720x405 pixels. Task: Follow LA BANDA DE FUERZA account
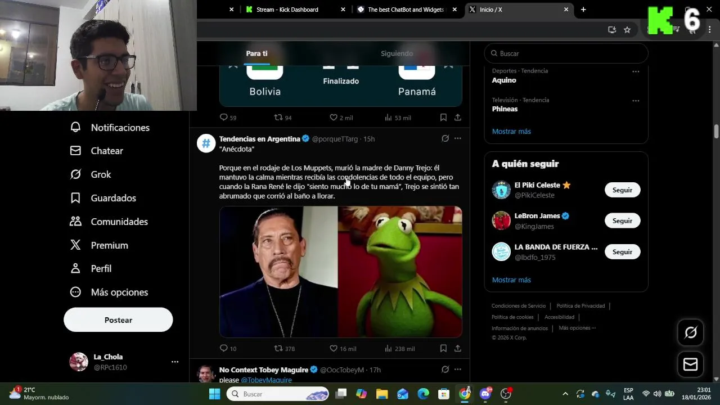pyautogui.click(x=622, y=252)
